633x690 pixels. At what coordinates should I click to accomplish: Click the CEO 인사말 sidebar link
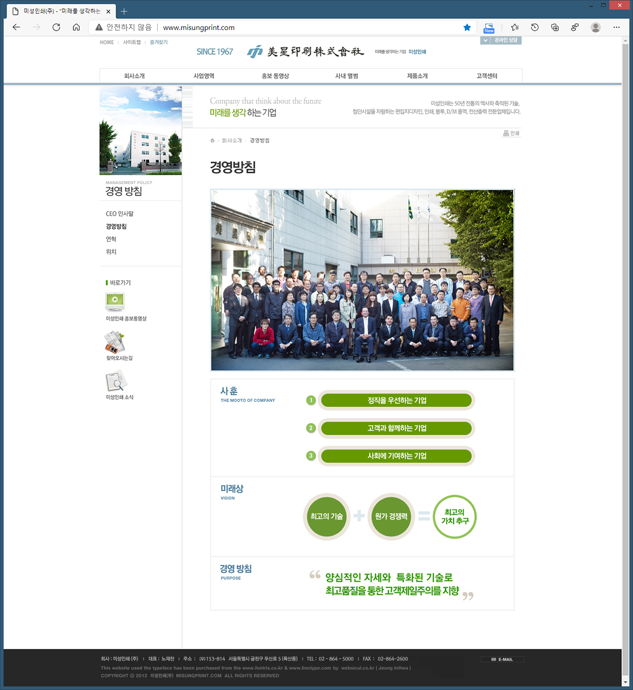coord(120,214)
